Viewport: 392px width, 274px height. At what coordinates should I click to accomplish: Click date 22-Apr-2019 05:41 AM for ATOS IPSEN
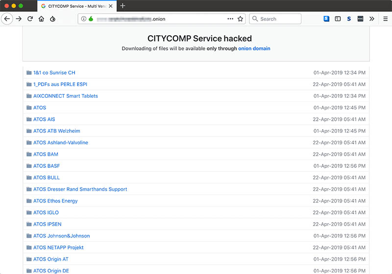(339, 224)
